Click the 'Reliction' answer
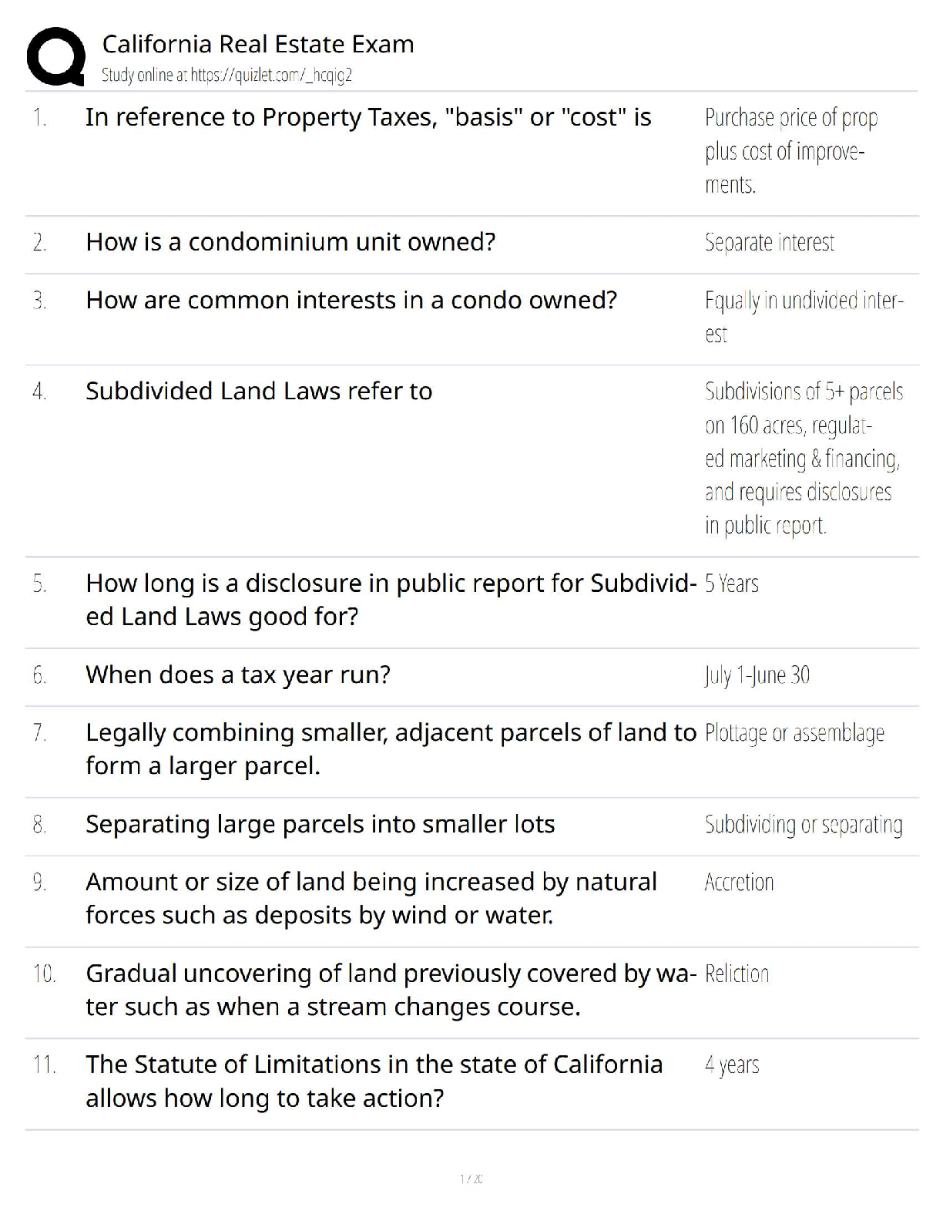The height and width of the screenshot is (1221, 943). click(x=737, y=974)
